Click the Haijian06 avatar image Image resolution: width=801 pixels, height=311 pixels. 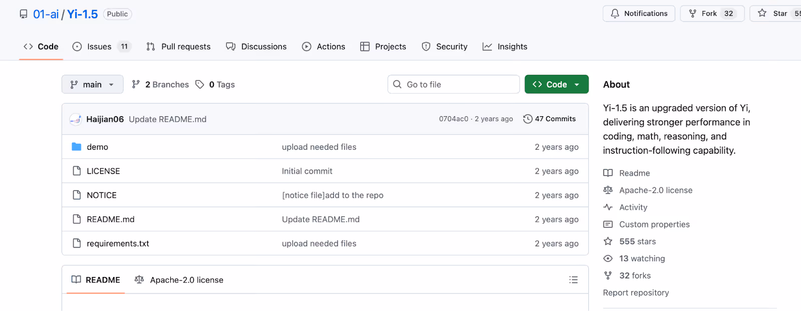coord(76,119)
